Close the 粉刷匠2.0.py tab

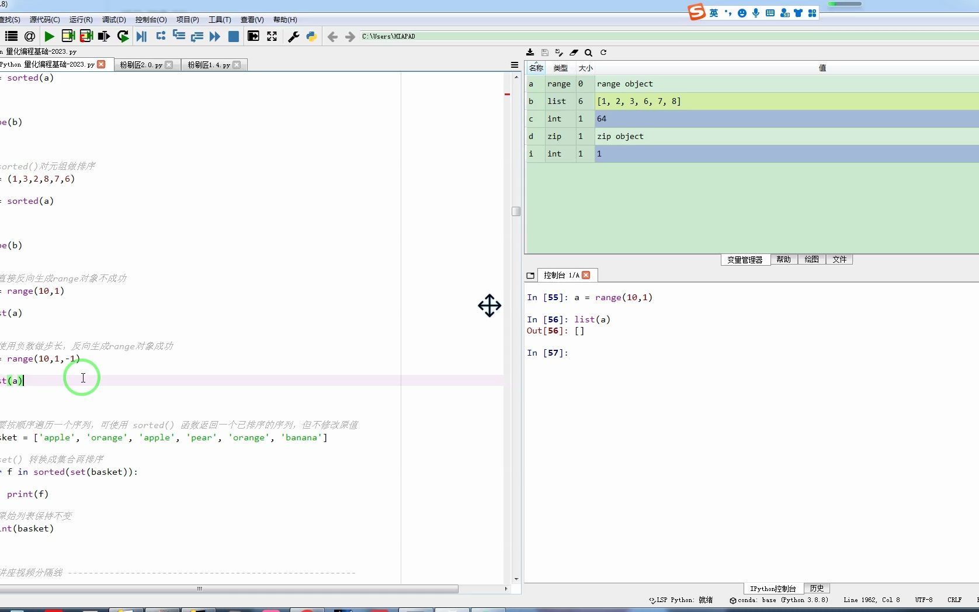point(169,65)
